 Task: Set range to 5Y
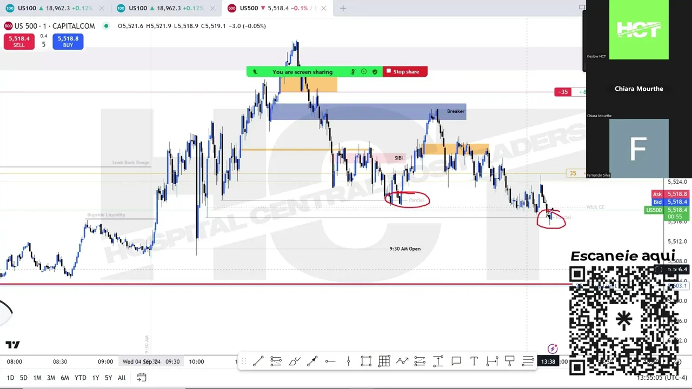pyautogui.click(x=108, y=378)
